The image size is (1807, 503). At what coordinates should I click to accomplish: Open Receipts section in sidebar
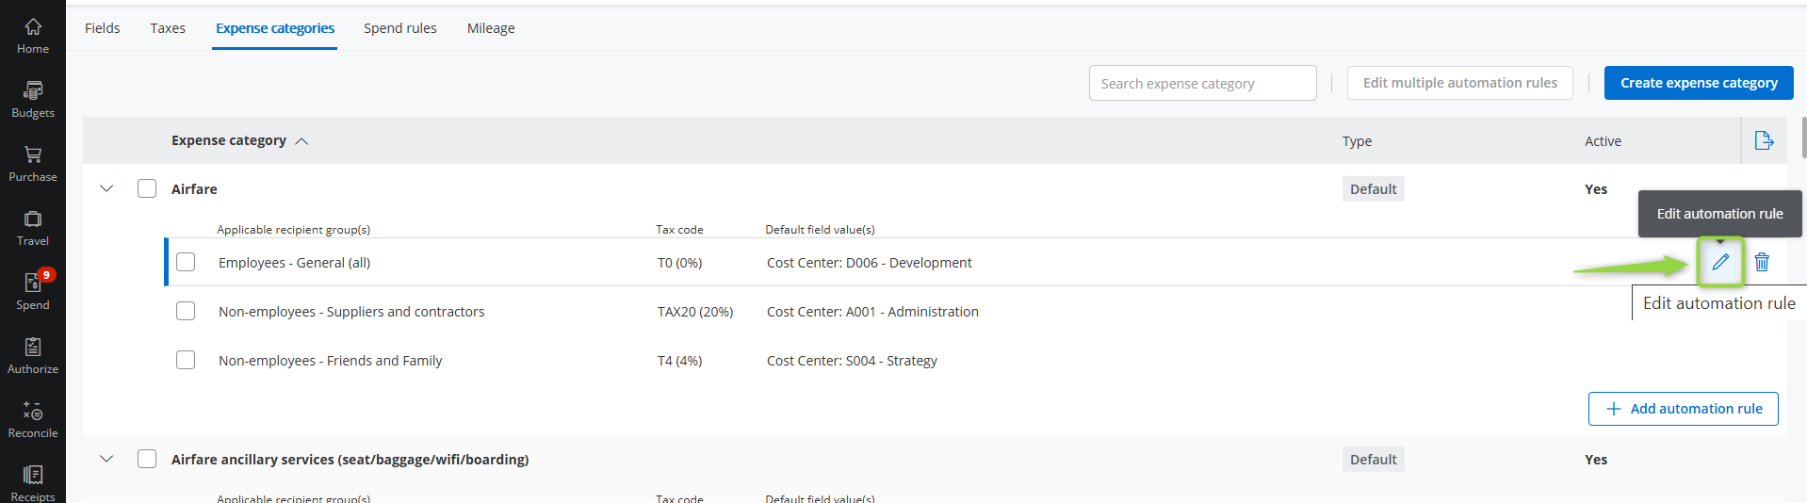click(x=33, y=482)
